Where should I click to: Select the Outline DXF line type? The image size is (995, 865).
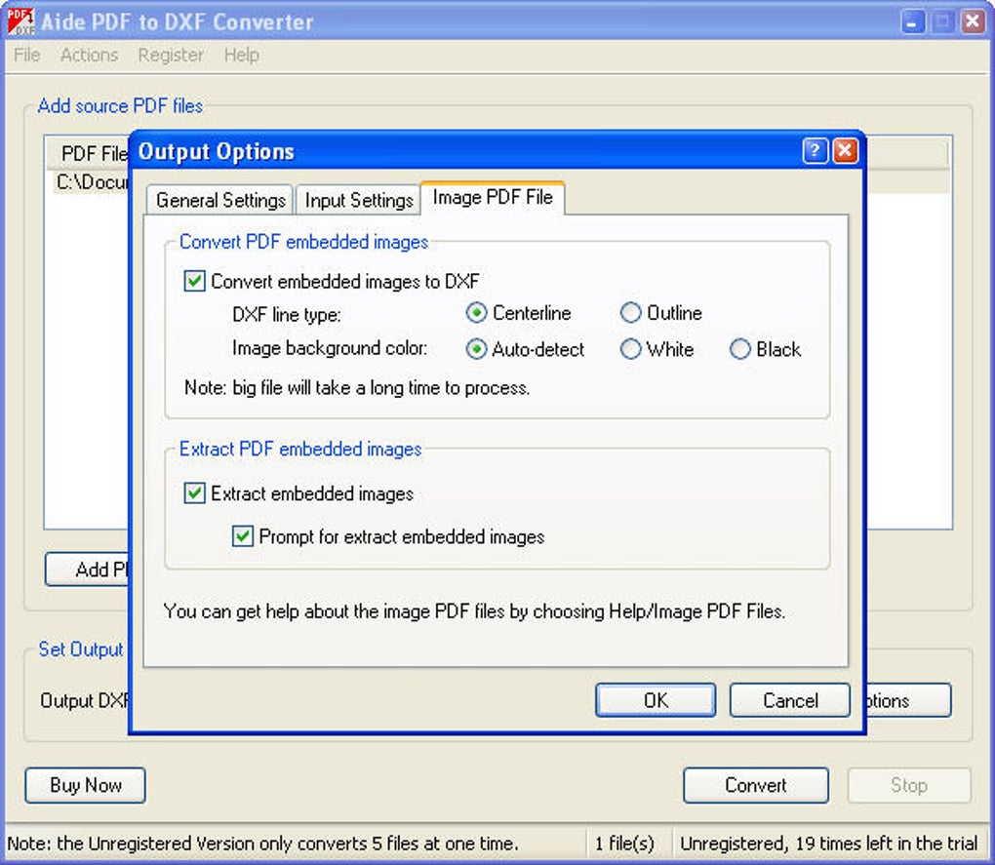click(632, 313)
